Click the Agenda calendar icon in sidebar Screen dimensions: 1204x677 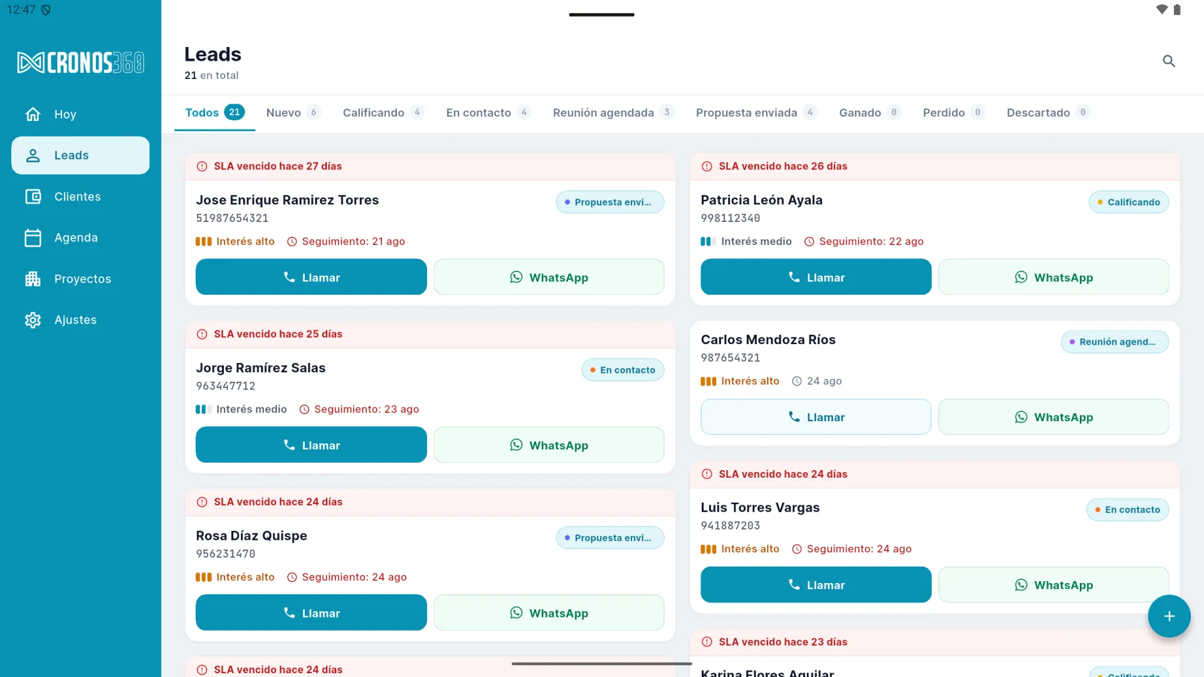tap(33, 238)
